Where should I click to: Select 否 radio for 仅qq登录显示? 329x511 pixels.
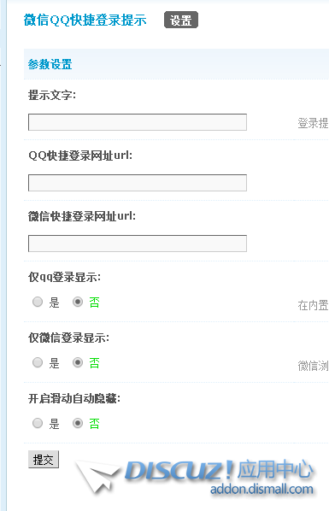78,302
